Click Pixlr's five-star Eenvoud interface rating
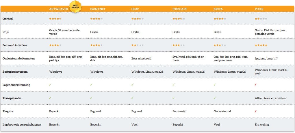 click(x=261, y=45)
